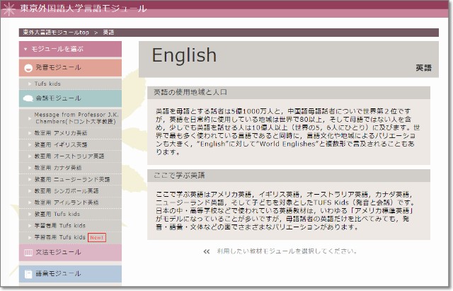This screenshot has width=453, height=291.
Task: Open 教室用 Tufs kids in conversation module
Action: point(57,213)
